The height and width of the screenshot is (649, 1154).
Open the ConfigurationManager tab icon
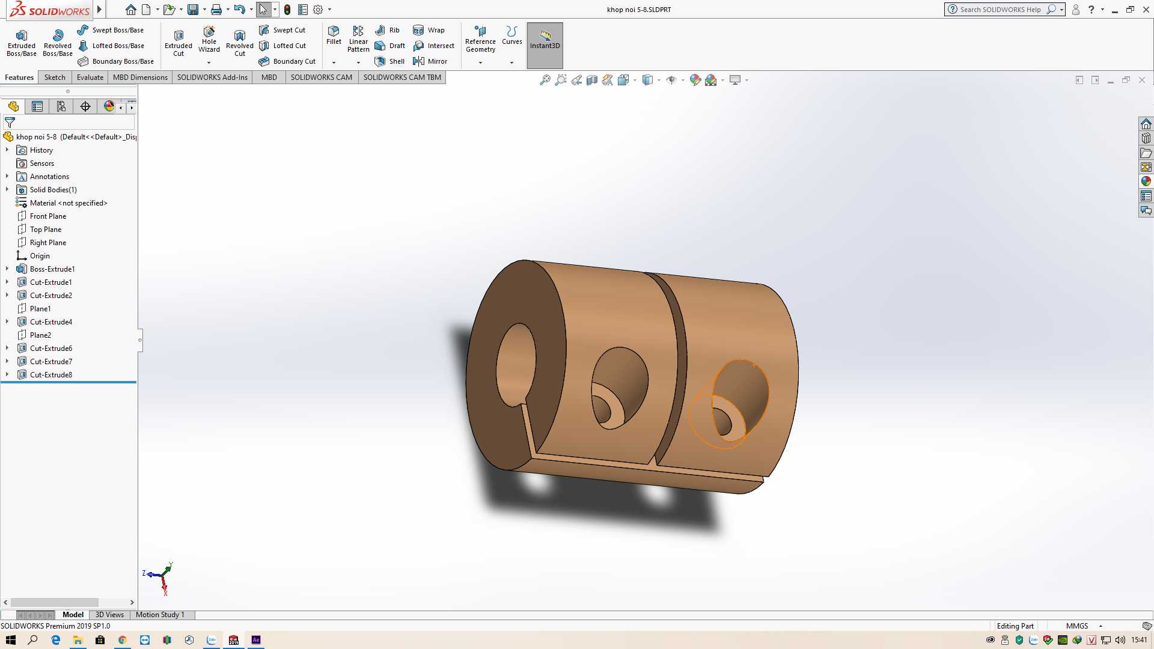pos(61,106)
